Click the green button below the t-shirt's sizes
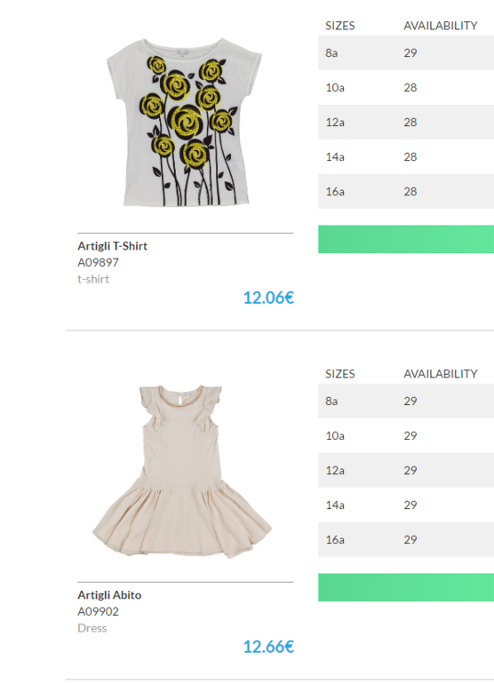Viewport: 494px width, 684px height. click(x=406, y=239)
